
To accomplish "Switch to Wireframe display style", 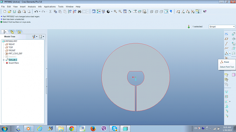I will pos(152,11).
